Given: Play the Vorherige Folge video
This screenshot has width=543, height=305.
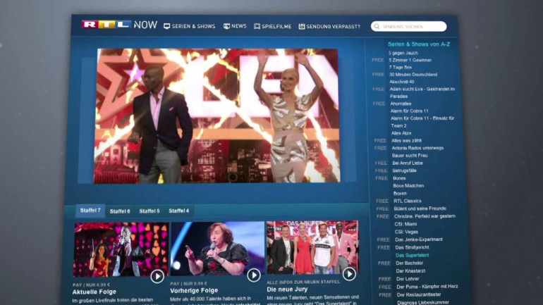Looking at the screenshot, I should [253, 275].
